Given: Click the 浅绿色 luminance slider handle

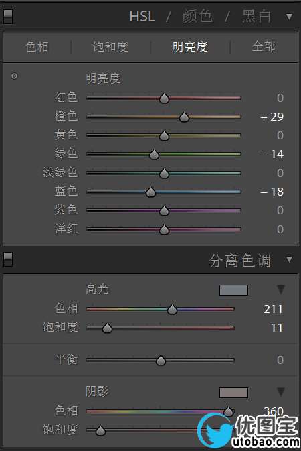Looking at the screenshot, I should point(164,173).
